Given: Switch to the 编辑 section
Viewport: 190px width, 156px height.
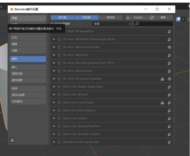Looking at the screenshot, I should pos(28,44).
